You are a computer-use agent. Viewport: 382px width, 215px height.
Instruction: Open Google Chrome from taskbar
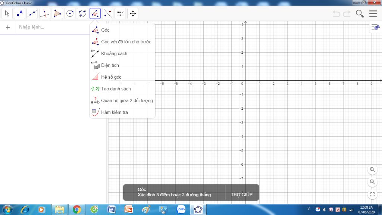(77, 209)
